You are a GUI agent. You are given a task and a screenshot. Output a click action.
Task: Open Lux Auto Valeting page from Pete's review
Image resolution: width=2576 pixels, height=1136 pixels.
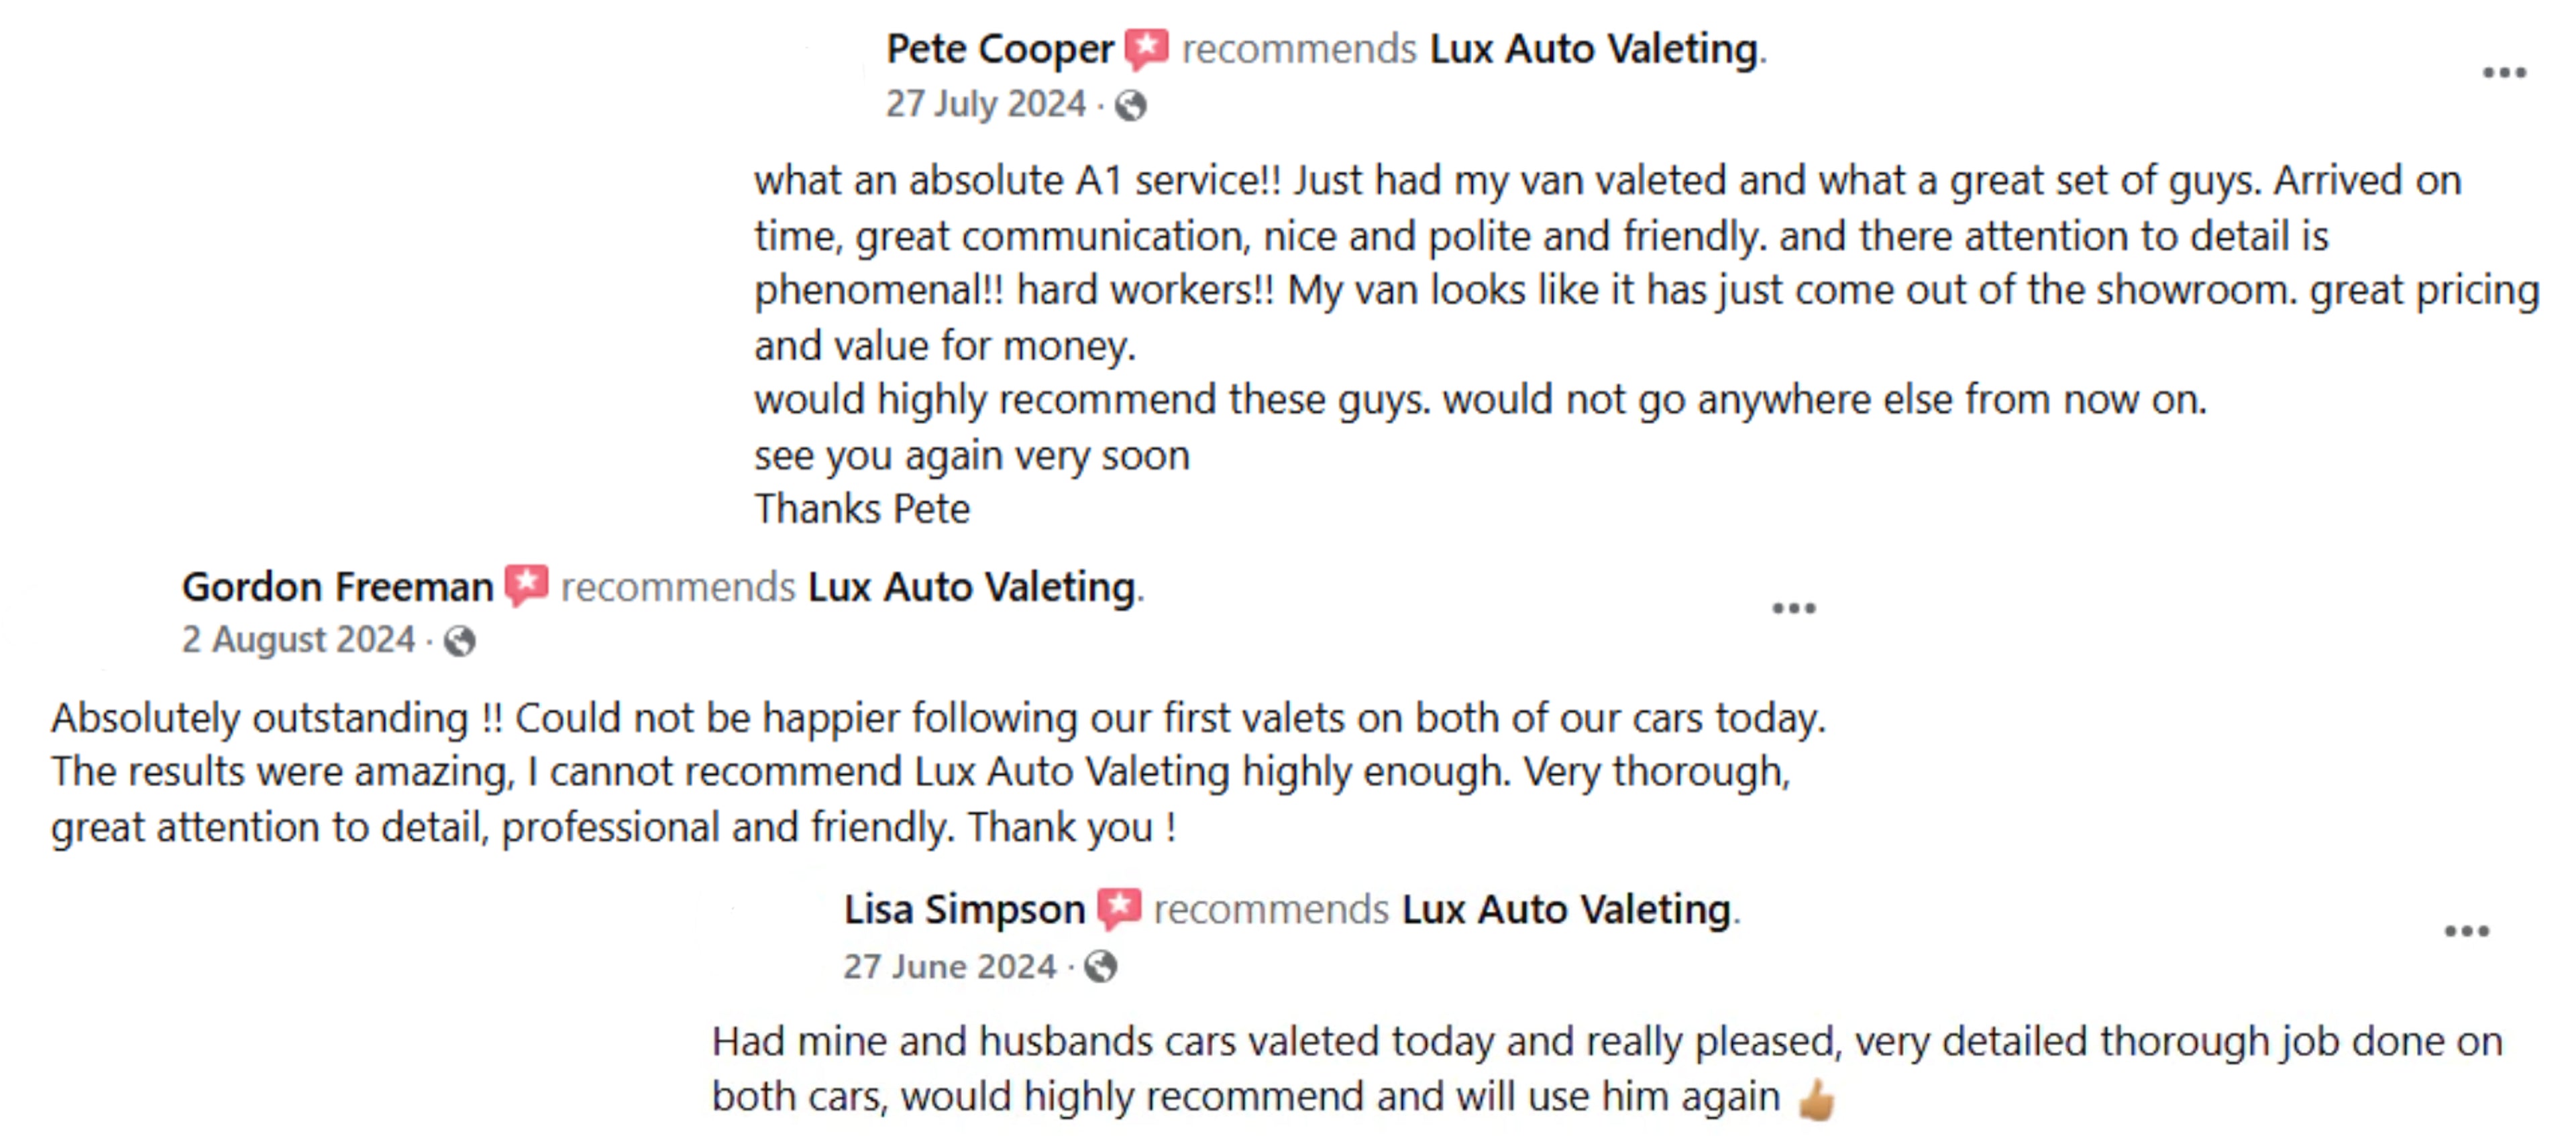[x=1594, y=49]
